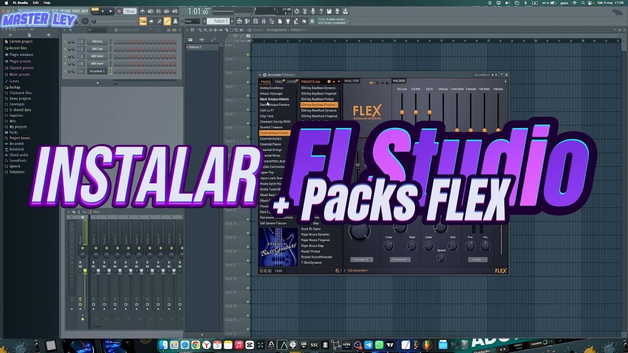
Task: Click the shopping cart content library icon
Action: 312,21
